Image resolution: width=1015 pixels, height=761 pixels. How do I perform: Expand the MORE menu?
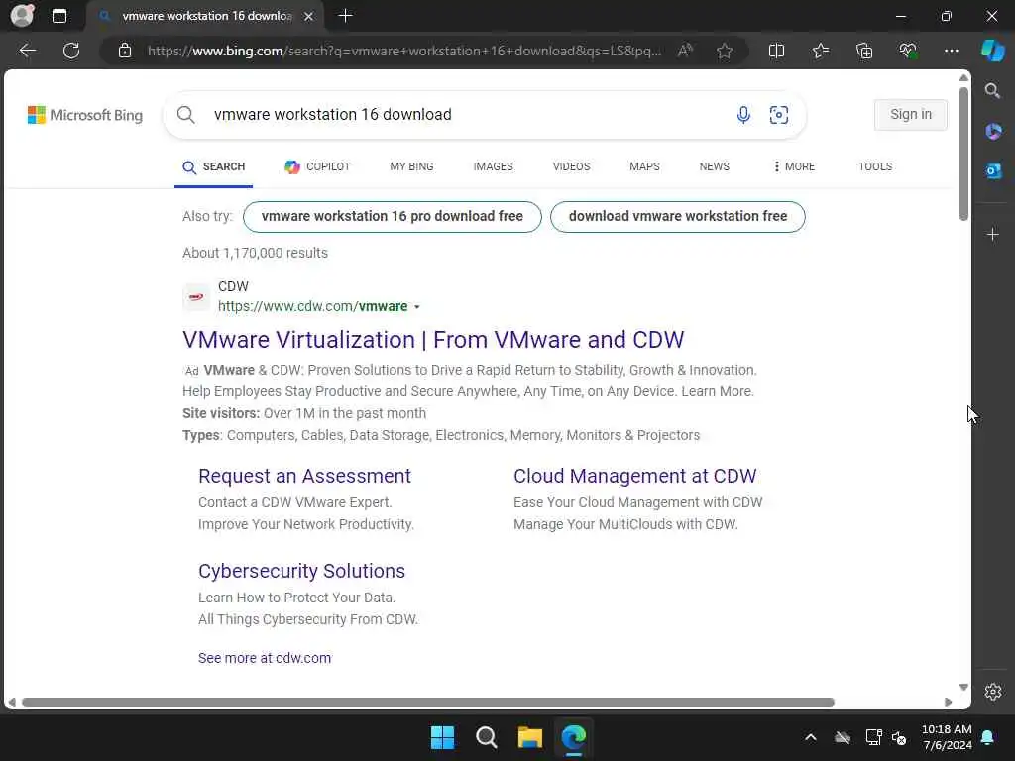click(794, 166)
